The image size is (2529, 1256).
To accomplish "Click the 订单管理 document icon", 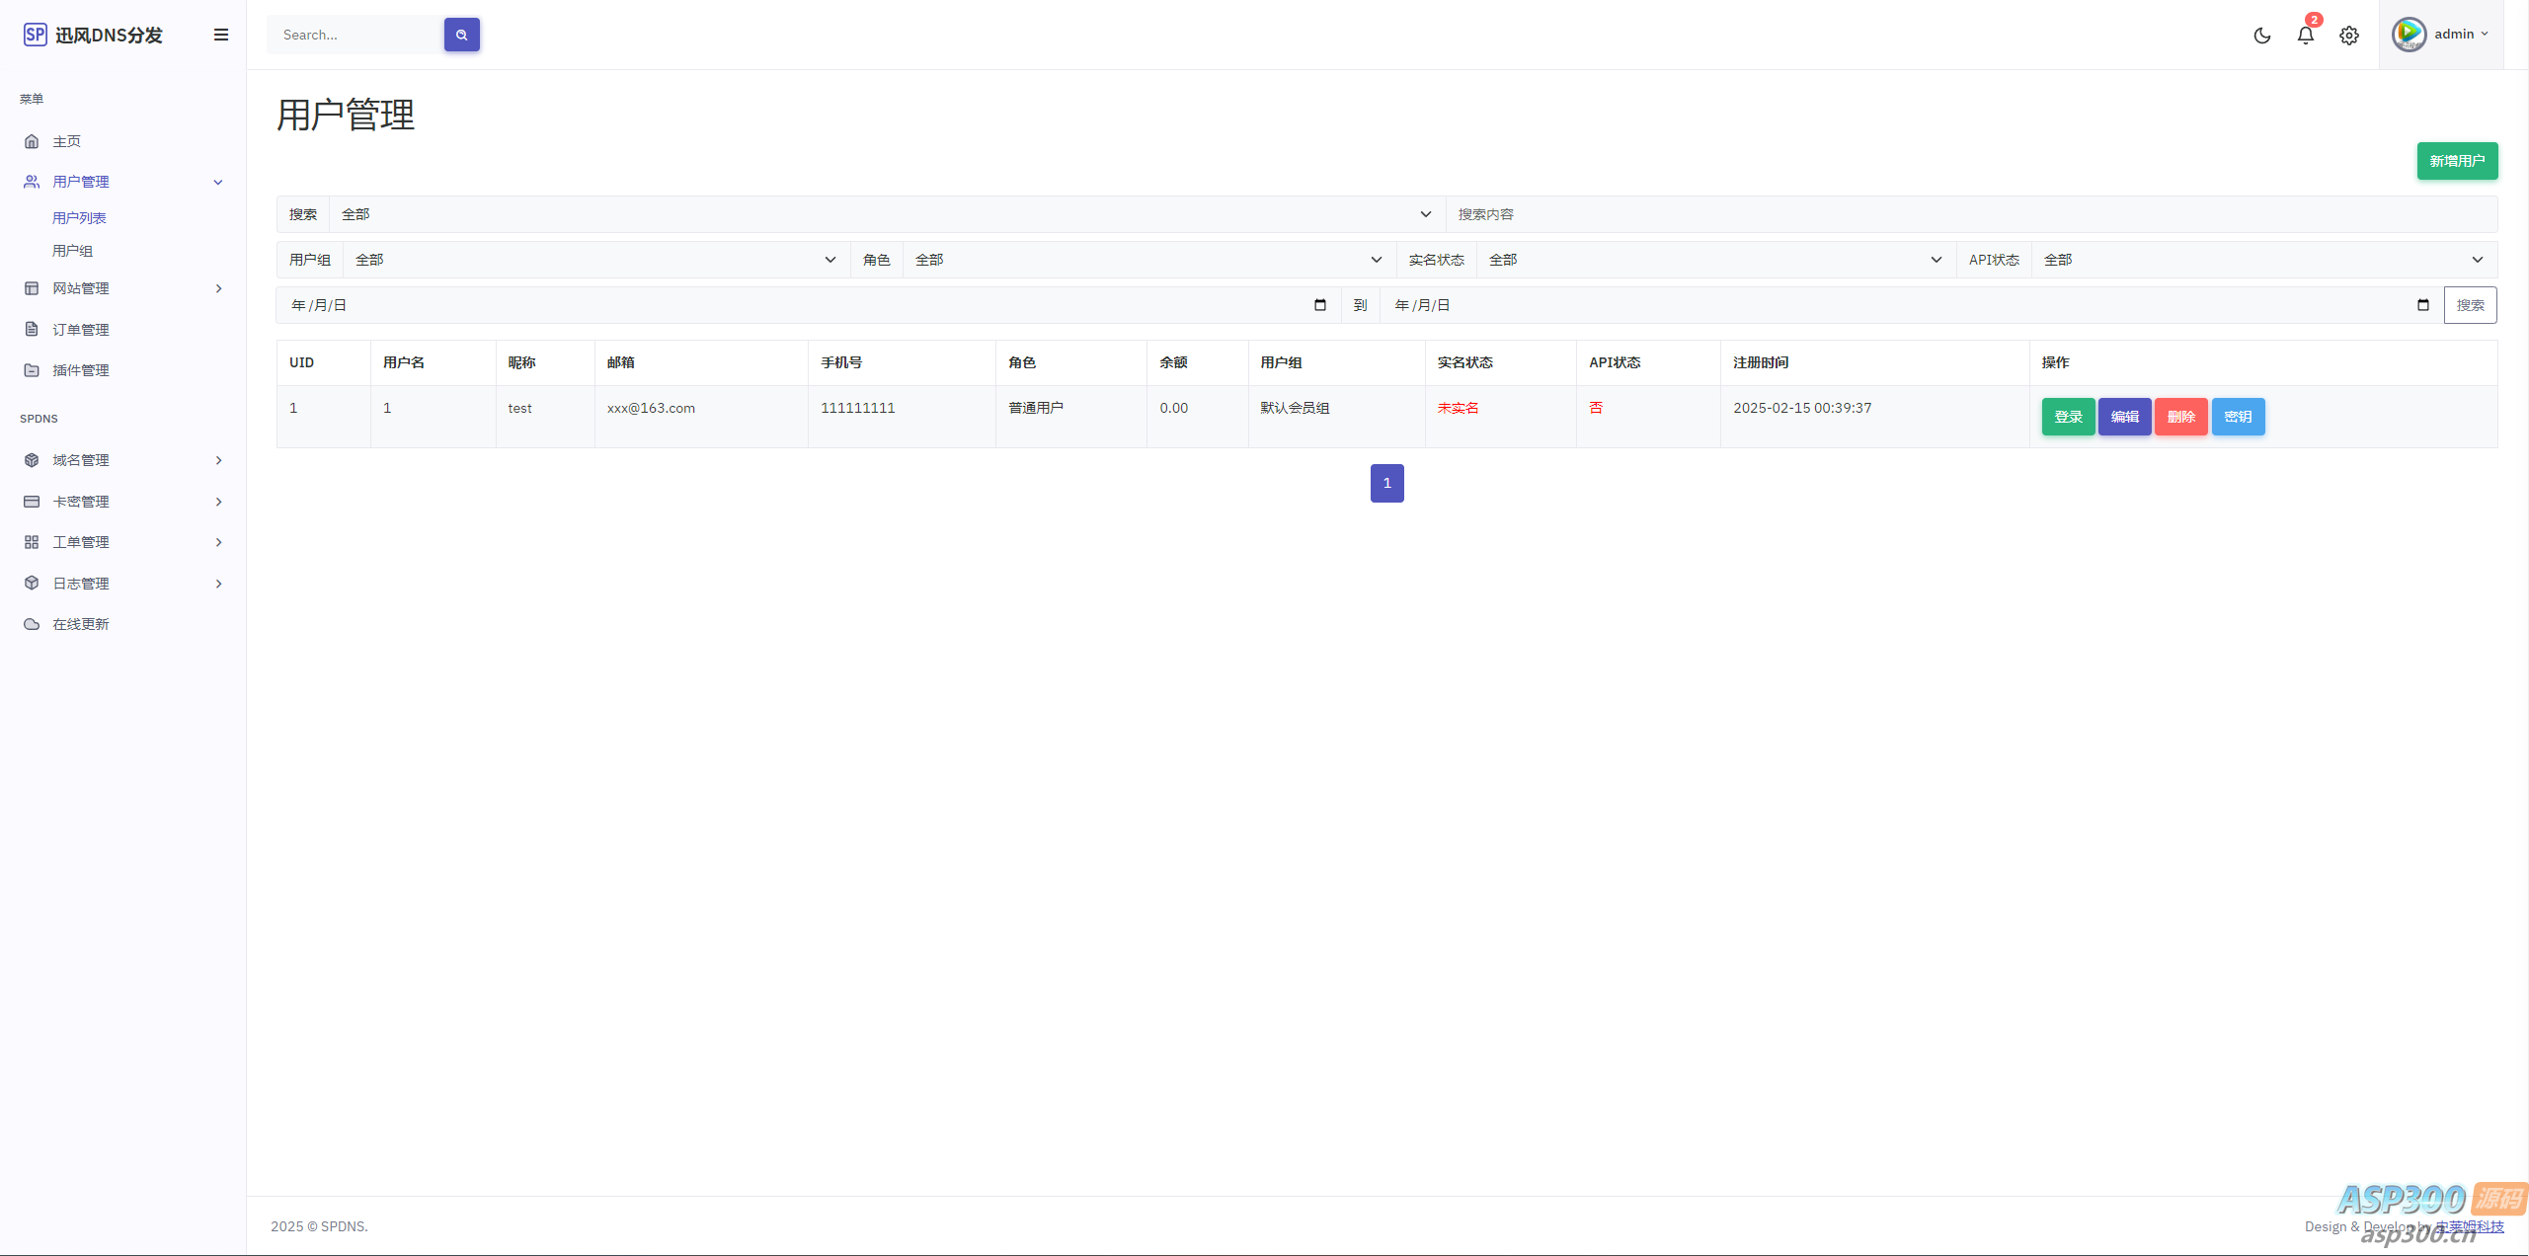I will [x=32, y=329].
